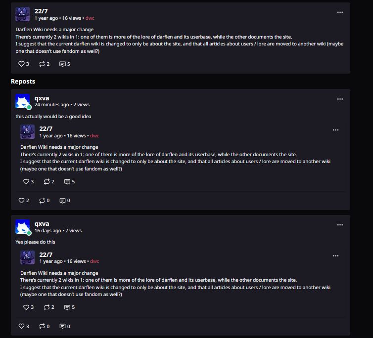Screen dimensions: 373x338
Task: Open three-dot menu on qxva's 16 days ago post
Action: (x=340, y=225)
